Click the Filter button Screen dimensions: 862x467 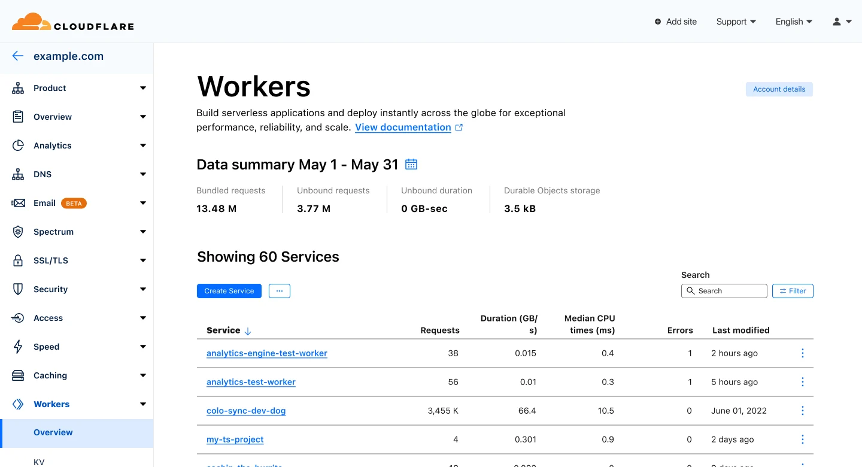point(793,291)
